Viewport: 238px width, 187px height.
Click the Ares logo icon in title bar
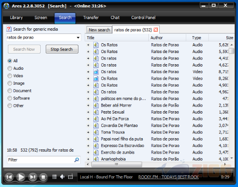(7, 6)
